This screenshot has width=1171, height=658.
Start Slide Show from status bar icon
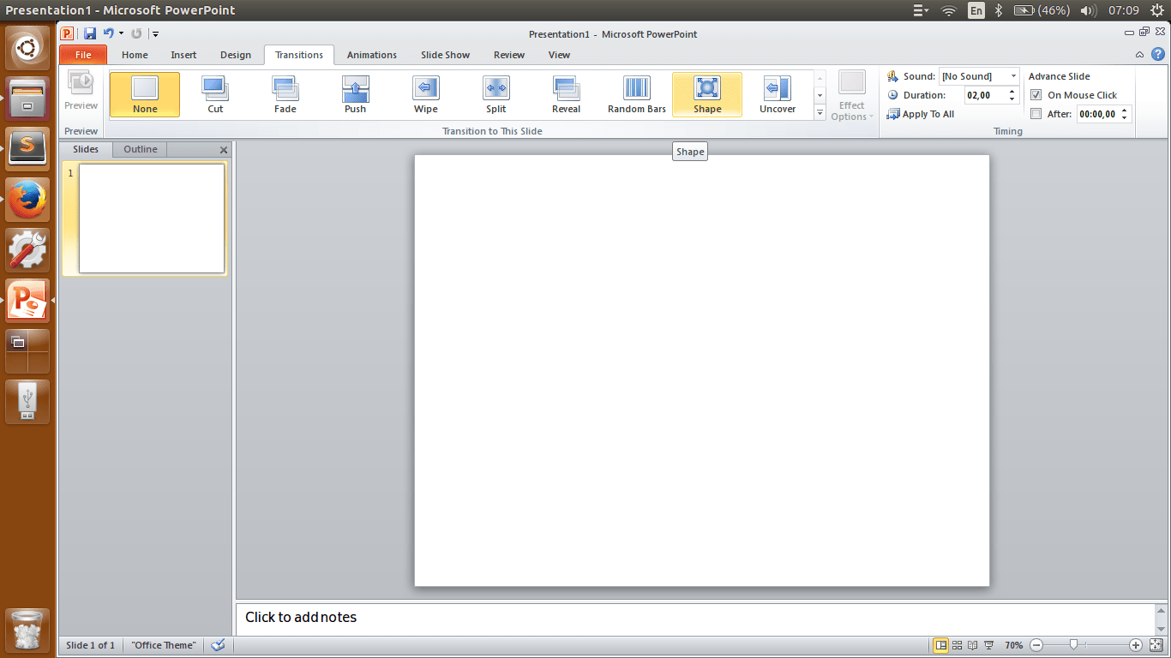pyautogui.click(x=988, y=645)
